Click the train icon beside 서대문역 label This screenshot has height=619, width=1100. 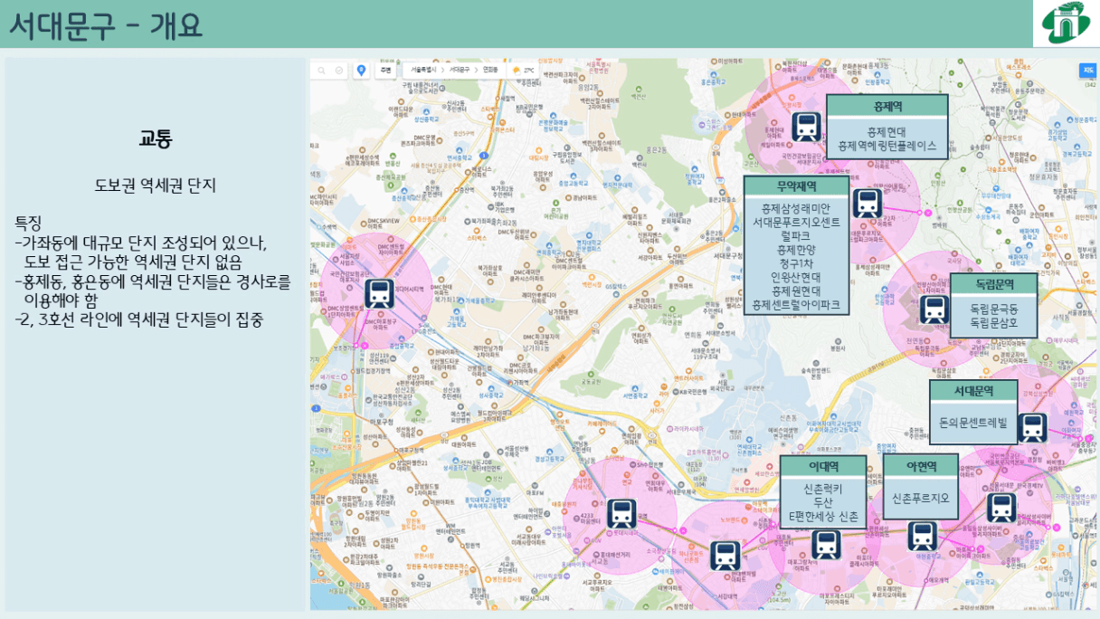coord(1031,428)
